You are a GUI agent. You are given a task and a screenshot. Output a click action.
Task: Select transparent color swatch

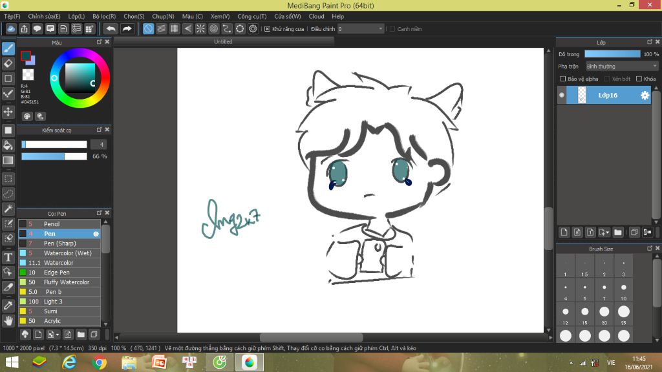(x=28, y=75)
